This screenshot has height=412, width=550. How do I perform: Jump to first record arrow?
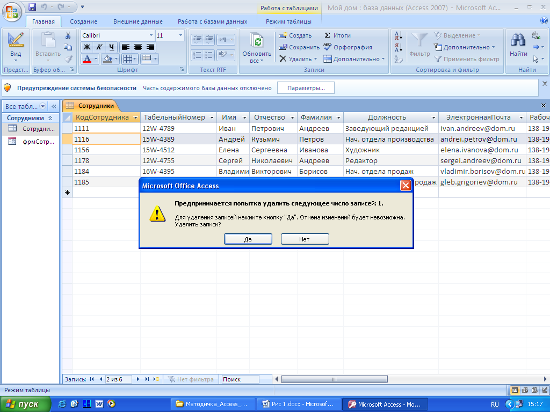pyautogui.click(x=92, y=379)
